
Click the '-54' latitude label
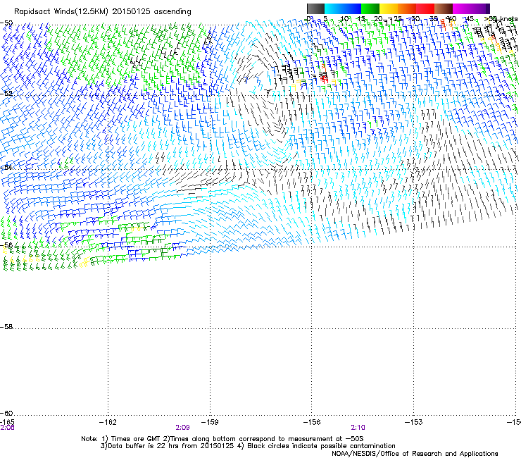tap(6, 167)
